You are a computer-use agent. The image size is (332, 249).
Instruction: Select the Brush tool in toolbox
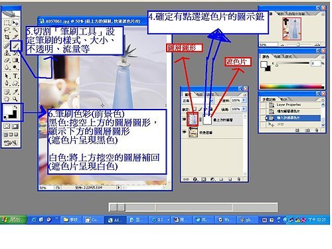tap(16, 46)
